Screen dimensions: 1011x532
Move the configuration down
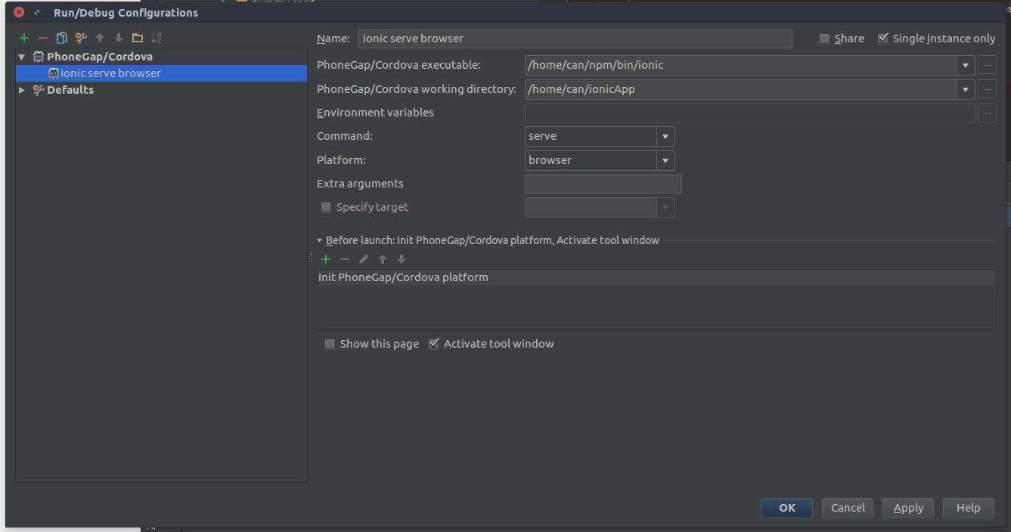click(118, 37)
